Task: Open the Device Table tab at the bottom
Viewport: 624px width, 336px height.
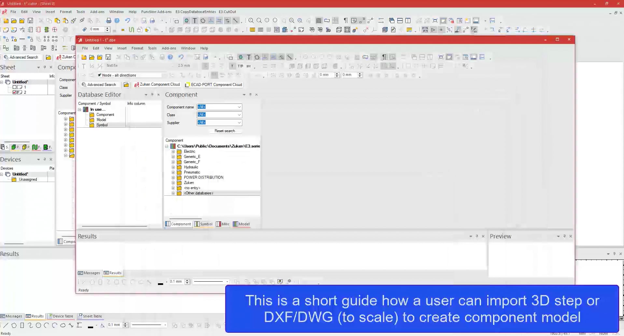Action: click(61, 316)
